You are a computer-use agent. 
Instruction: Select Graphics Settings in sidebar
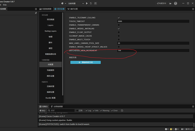pos(51,76)
